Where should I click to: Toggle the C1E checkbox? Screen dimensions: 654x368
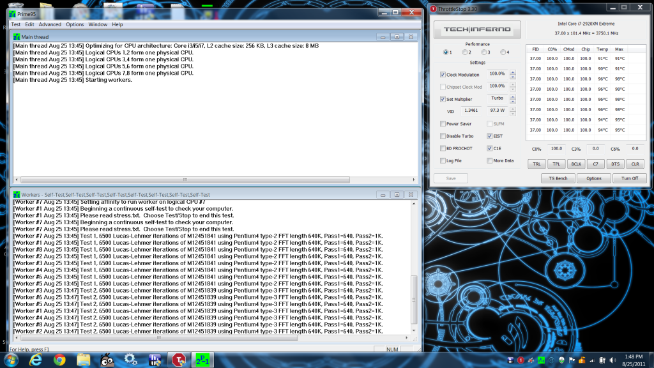(x=490, y=148)
